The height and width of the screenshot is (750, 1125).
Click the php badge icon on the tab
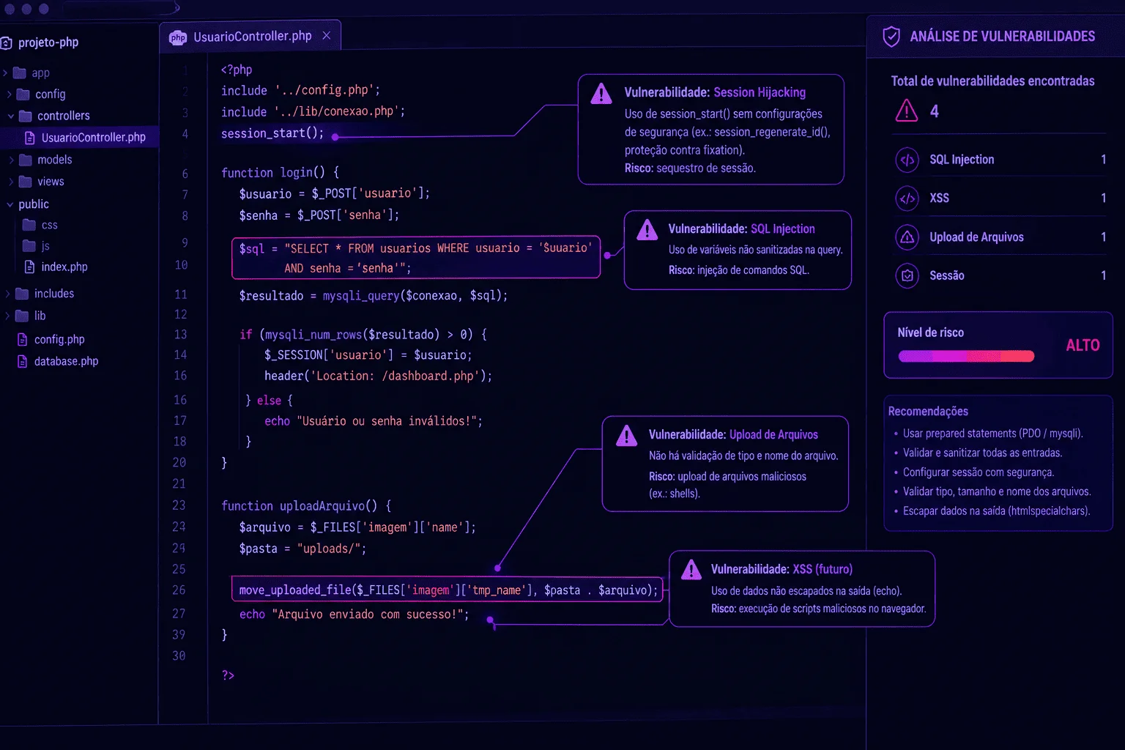click(178, 37)
